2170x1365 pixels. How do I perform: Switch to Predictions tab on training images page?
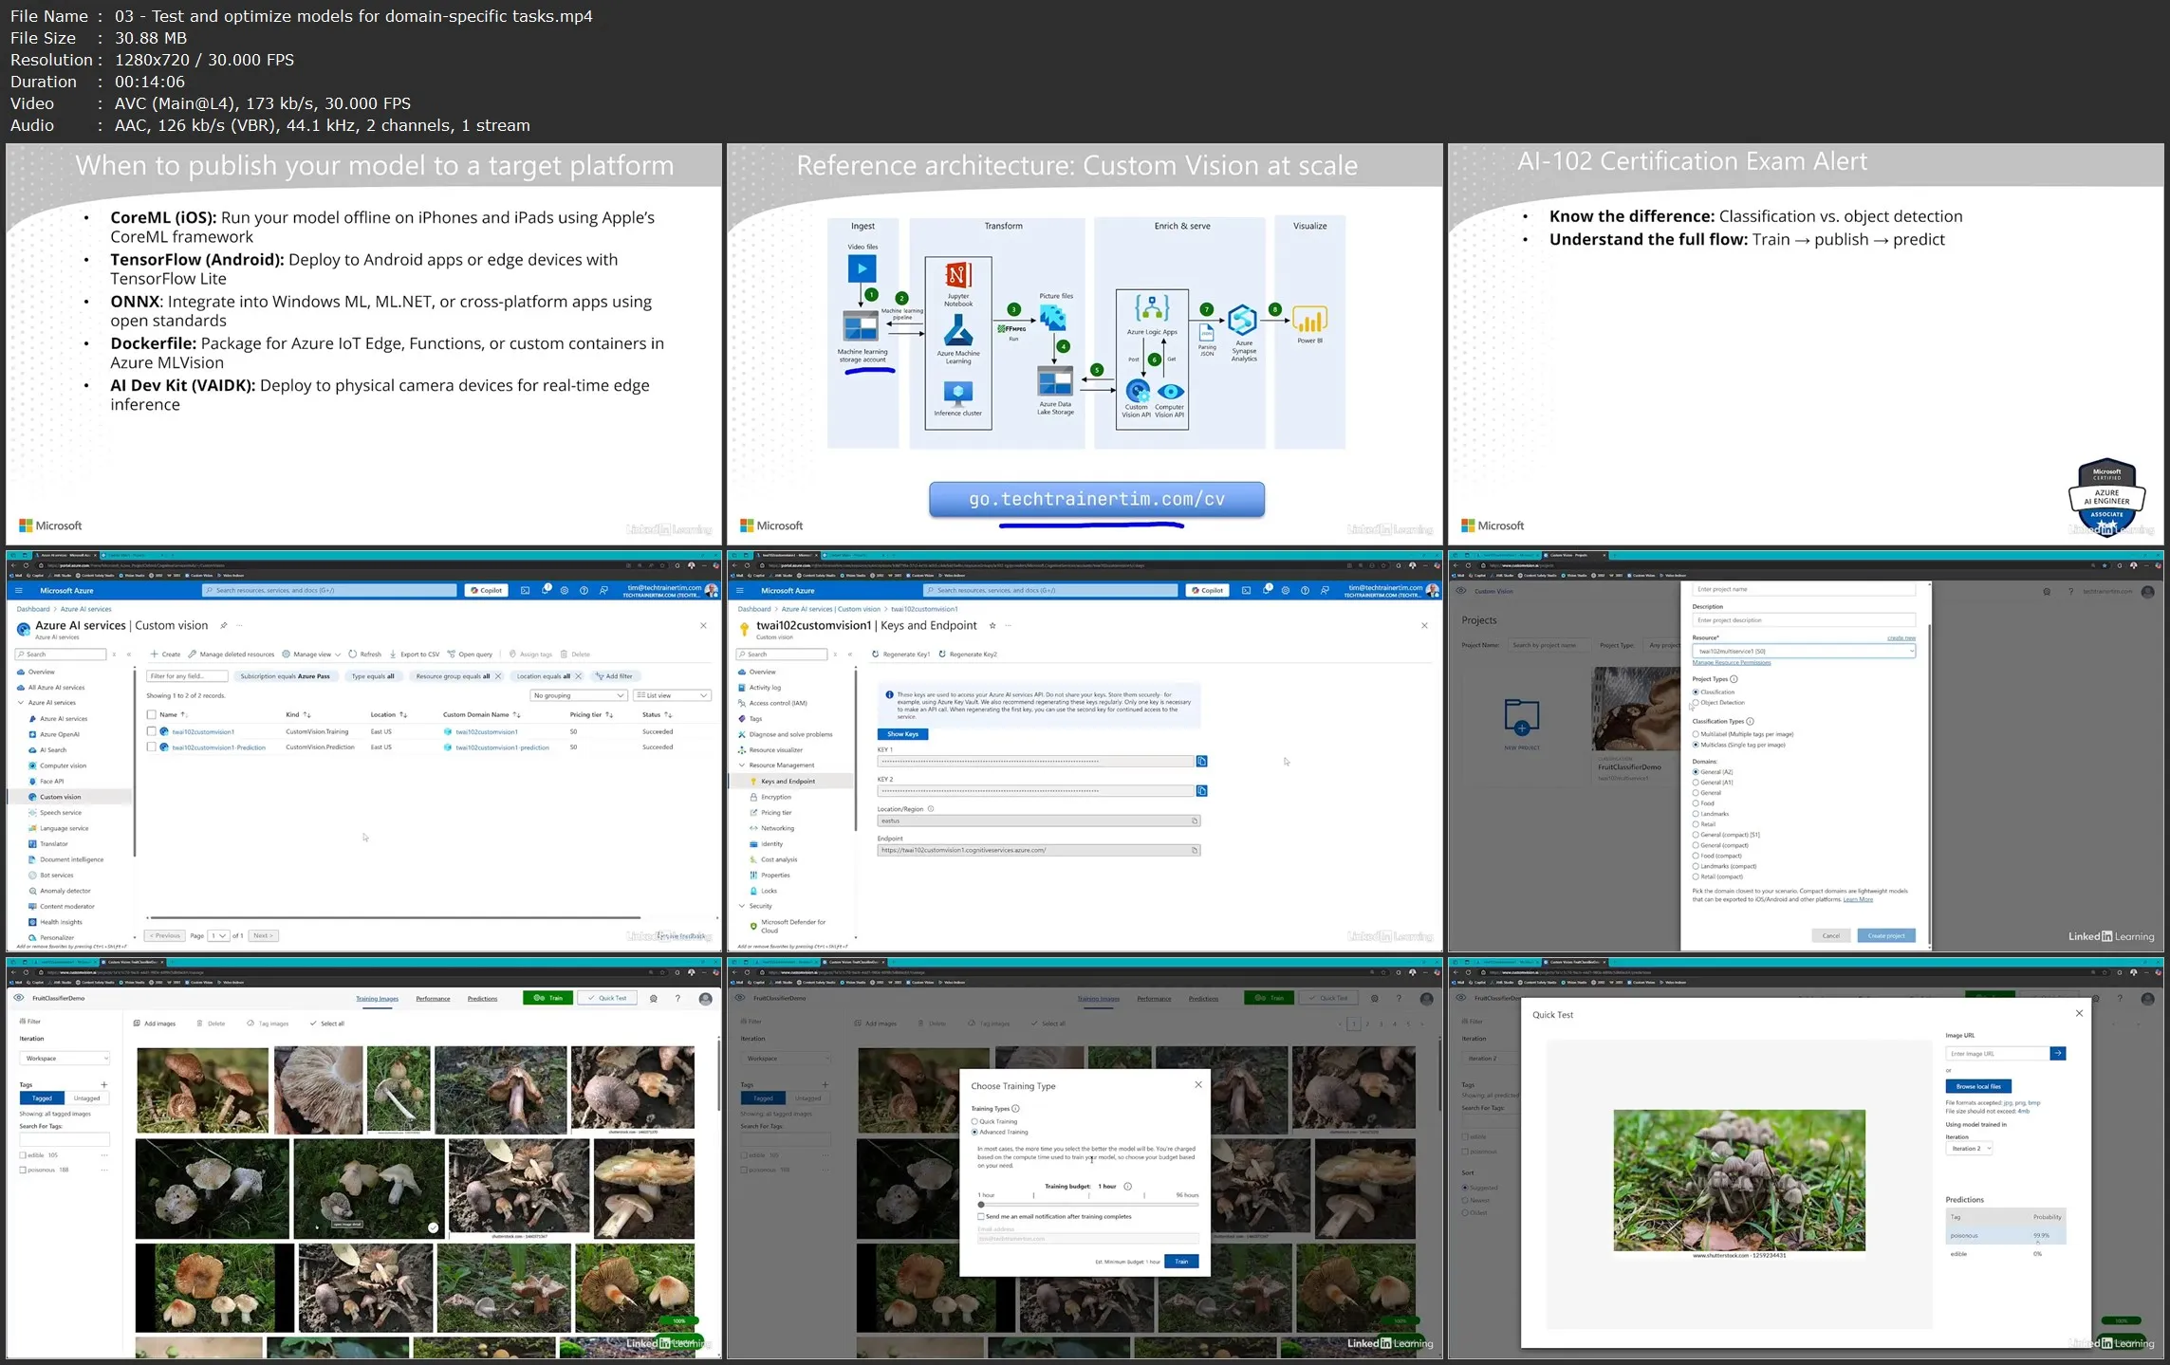tap(482, 998)
